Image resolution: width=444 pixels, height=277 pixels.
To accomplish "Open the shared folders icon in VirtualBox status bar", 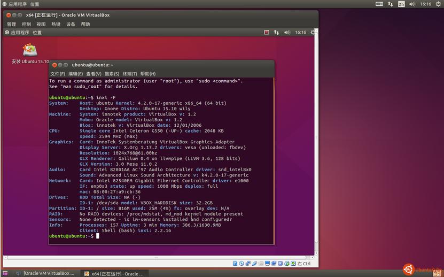I will click(x=261, y=264).
